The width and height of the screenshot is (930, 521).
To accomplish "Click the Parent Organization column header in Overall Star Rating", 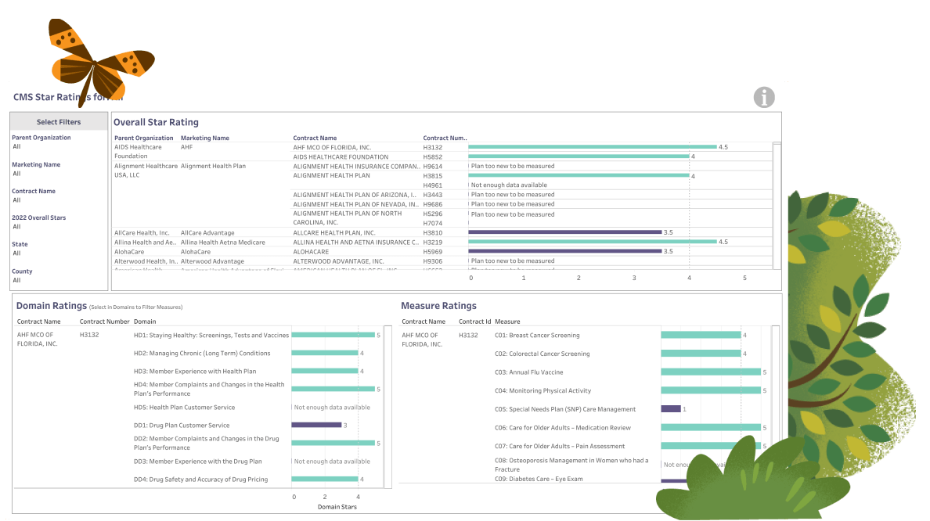I will 143,138.
